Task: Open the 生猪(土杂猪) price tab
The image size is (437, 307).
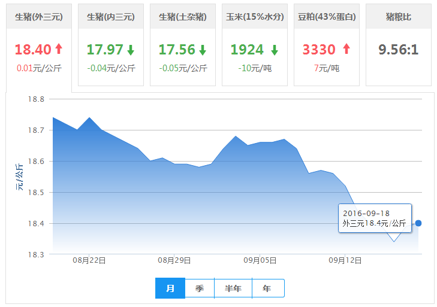Action: coord(183,17)
